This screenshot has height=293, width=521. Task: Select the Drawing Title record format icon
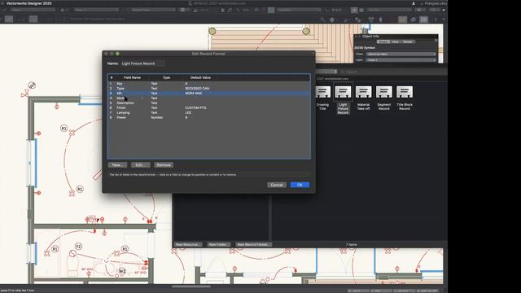(322, 92)
